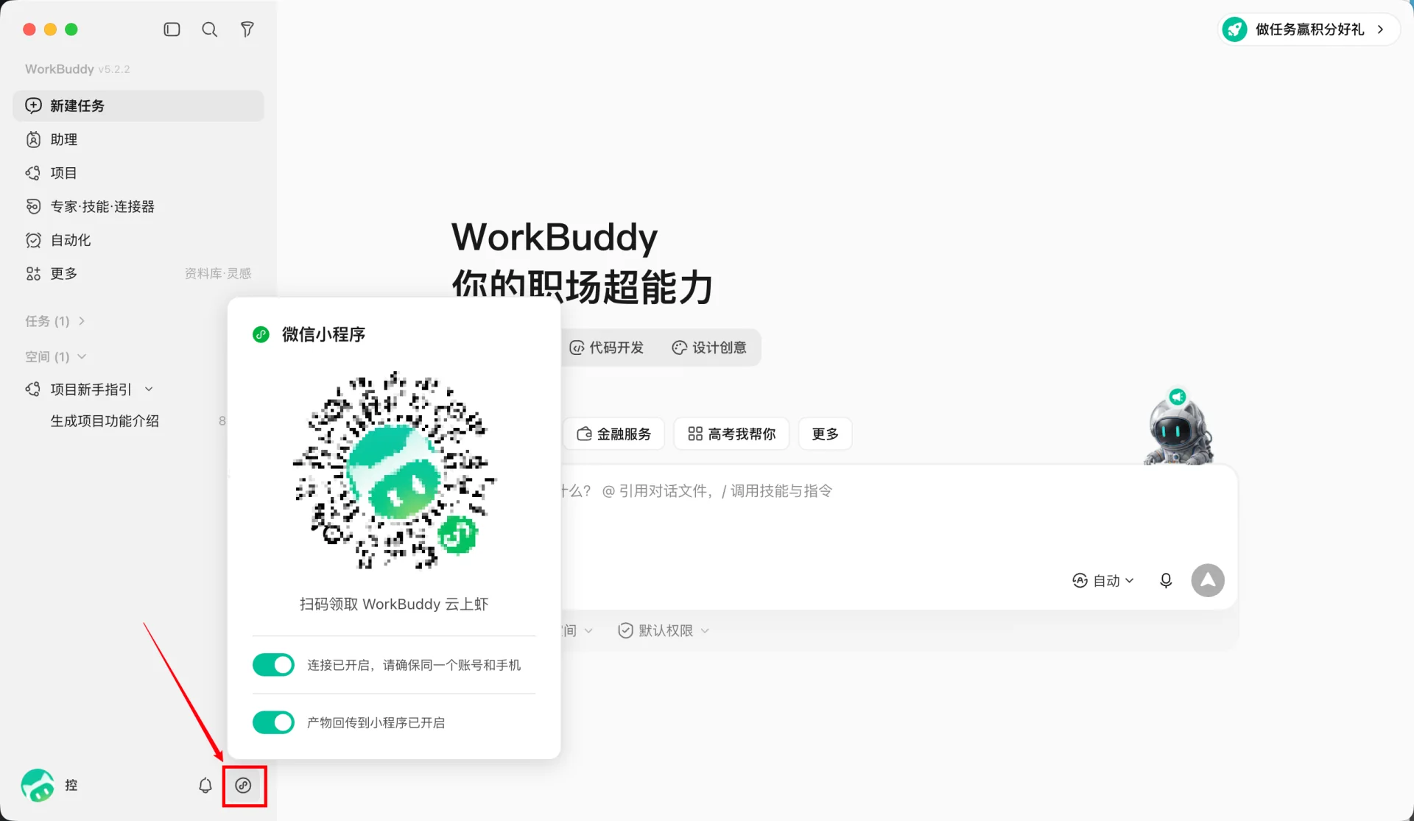Select the 代码开发 tab
This screenshot has height=821, width=1414.
point(607,348)
